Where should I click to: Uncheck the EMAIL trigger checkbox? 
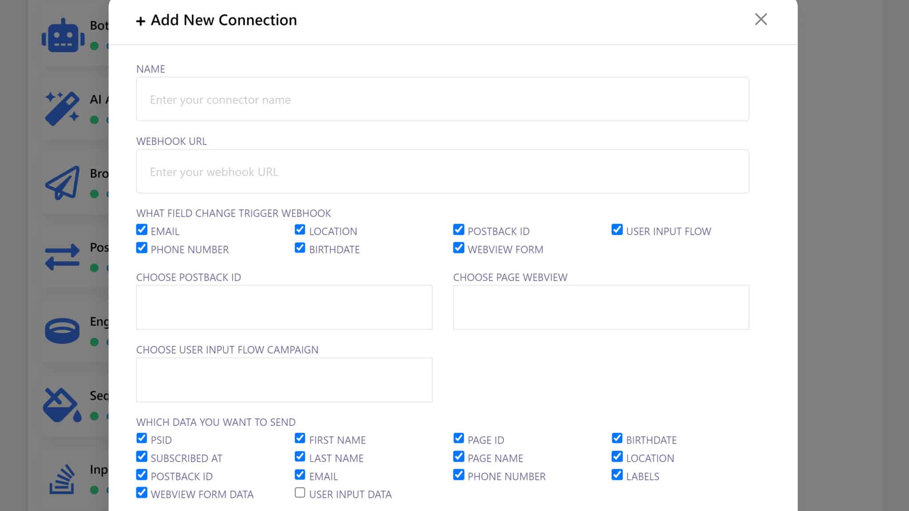142,230
